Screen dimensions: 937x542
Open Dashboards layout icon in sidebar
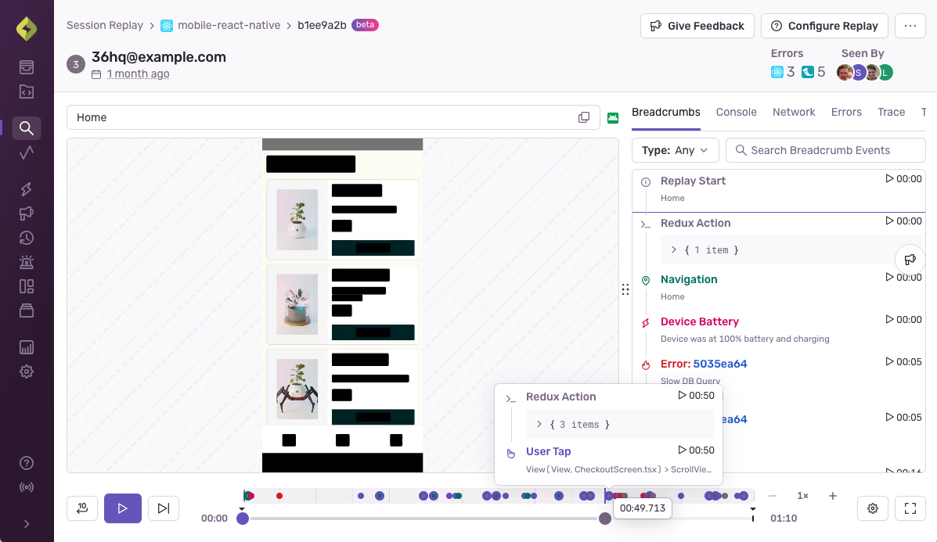point(27,286)
